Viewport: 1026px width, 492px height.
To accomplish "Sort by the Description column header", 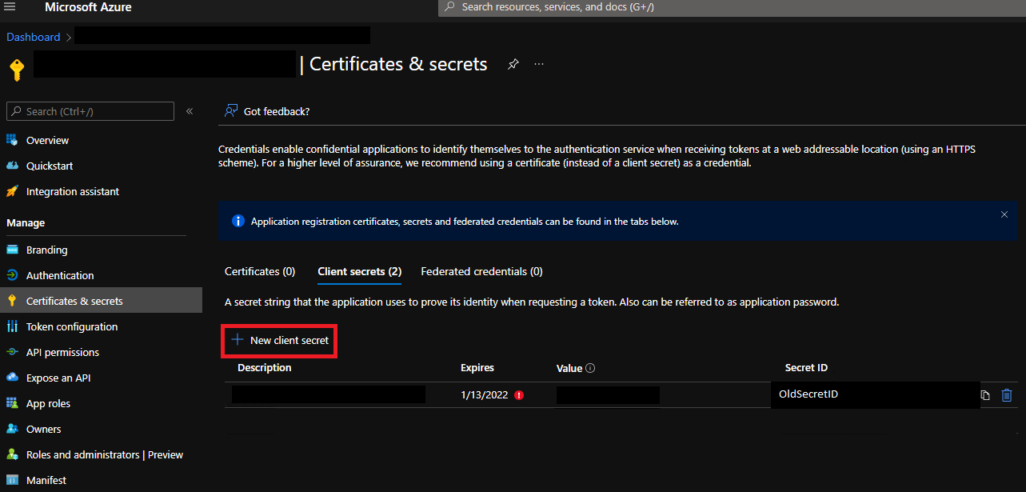I will tap(265, 367).
